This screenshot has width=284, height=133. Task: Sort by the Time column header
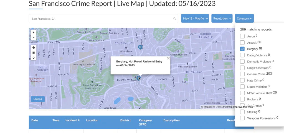[56, 120]
